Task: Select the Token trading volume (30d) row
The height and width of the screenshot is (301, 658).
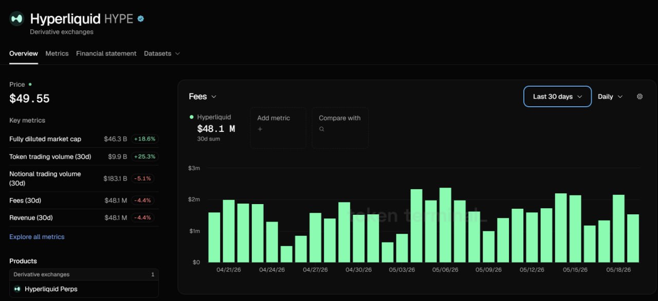Action: tap(84, 156)
